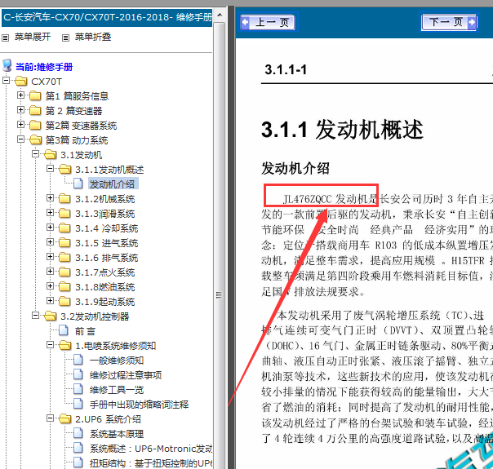Viewport: 493px width, 469px height.
Task: Expand 3.1.5 进气系统 node
Action: coord(50,242)
